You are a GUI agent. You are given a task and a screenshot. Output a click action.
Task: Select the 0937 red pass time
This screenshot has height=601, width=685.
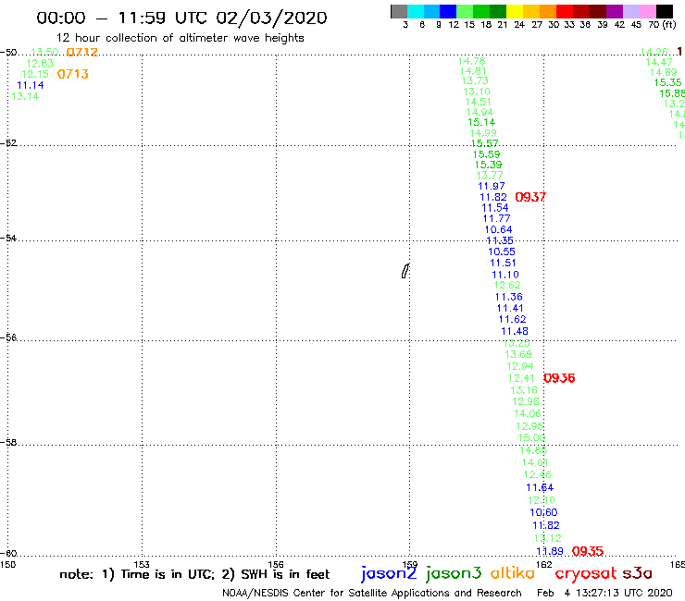tap(530, 197)
